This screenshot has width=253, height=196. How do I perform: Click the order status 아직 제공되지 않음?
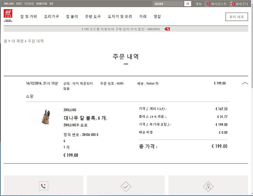tap(78, 86)
